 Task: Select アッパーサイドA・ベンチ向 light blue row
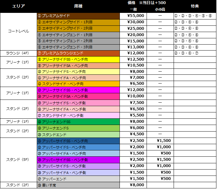point(78,154)
